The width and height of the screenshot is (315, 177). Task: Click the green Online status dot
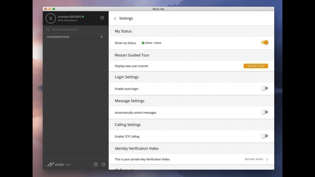pyautogui.click(x=143, y=43)
